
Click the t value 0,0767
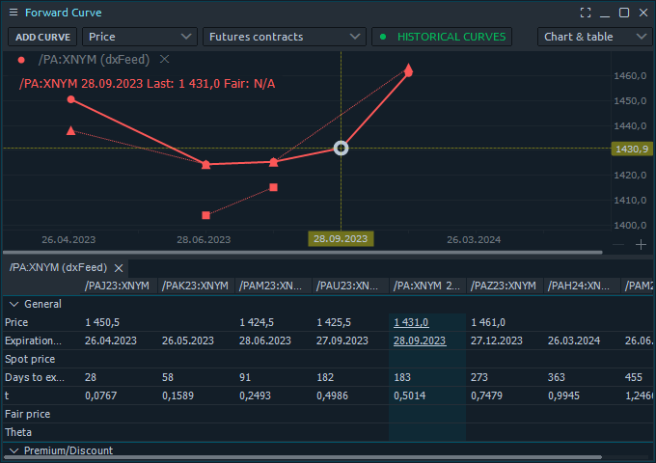101,396
